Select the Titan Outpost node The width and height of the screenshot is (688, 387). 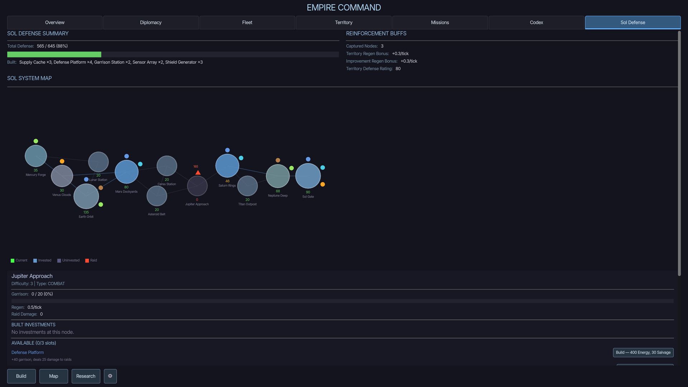pos(247,186)
